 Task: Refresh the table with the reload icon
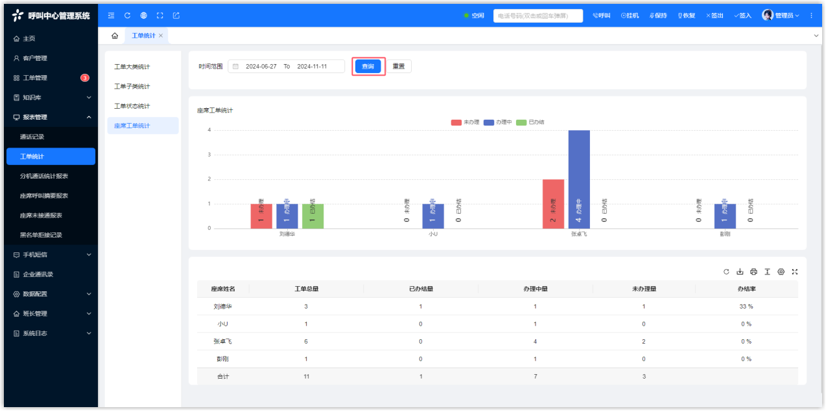coord(727,272)
